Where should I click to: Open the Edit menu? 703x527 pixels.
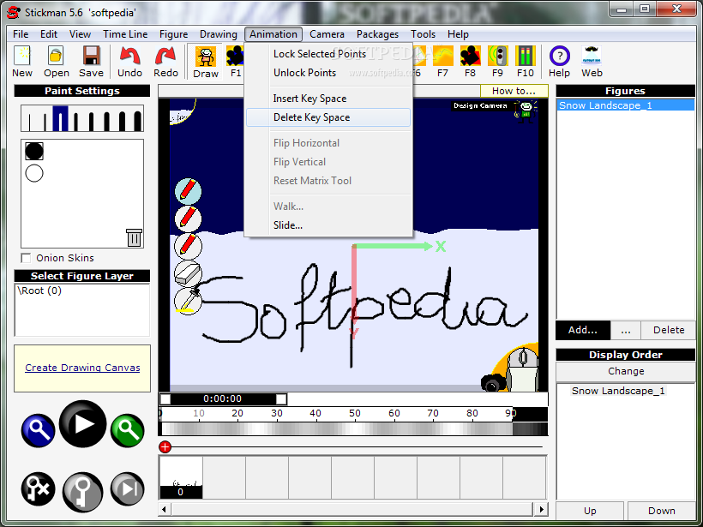click(x=48, y=34)
